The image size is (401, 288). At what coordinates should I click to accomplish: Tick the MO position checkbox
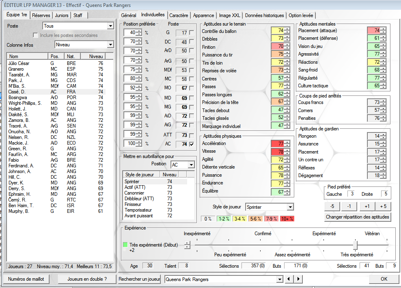(192, 88)
